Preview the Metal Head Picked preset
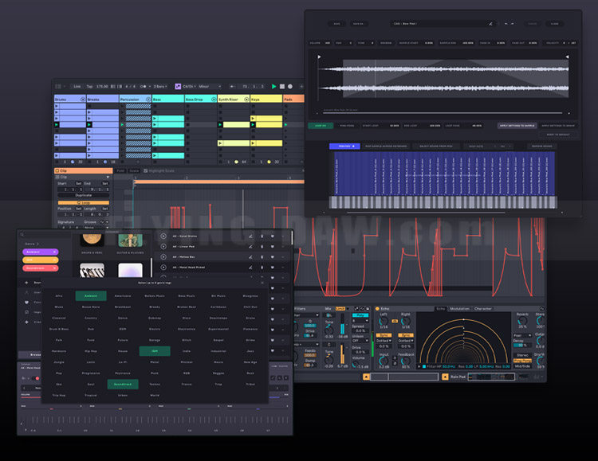The image size is (598, 461). coord(163,268)
